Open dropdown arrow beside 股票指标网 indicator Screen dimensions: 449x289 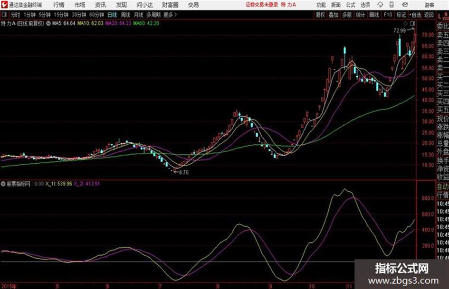click(3, 184)
